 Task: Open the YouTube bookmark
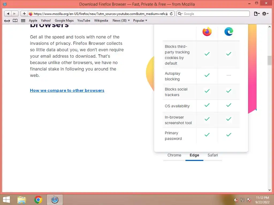coord(84,21)
